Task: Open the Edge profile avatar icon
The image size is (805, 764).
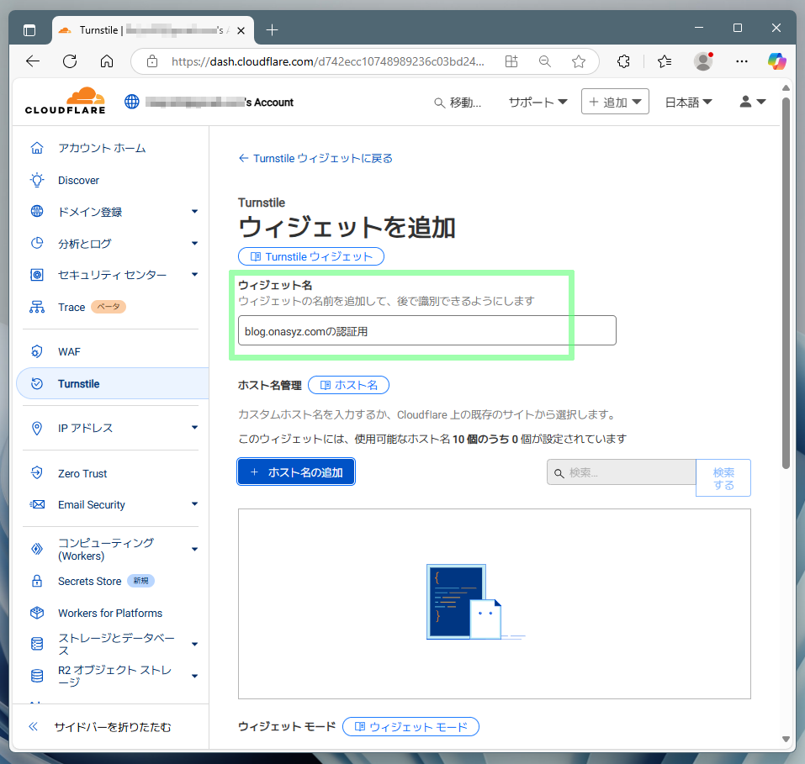Action: [703, 61]
